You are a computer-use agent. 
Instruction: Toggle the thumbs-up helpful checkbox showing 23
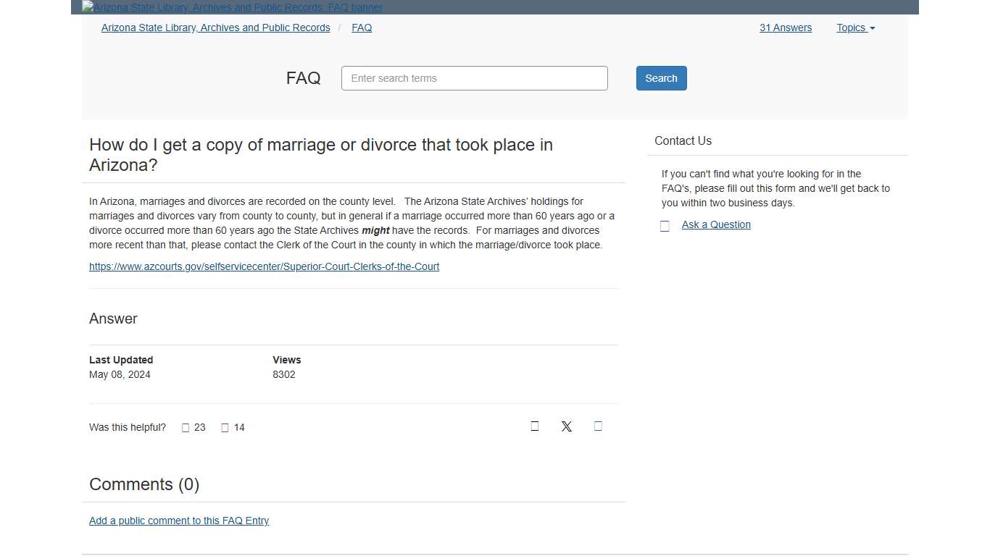tap(186, 427)
